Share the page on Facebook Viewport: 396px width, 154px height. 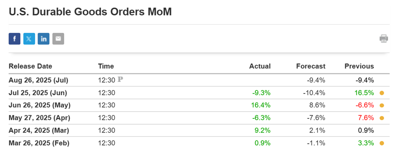(14, 39)
